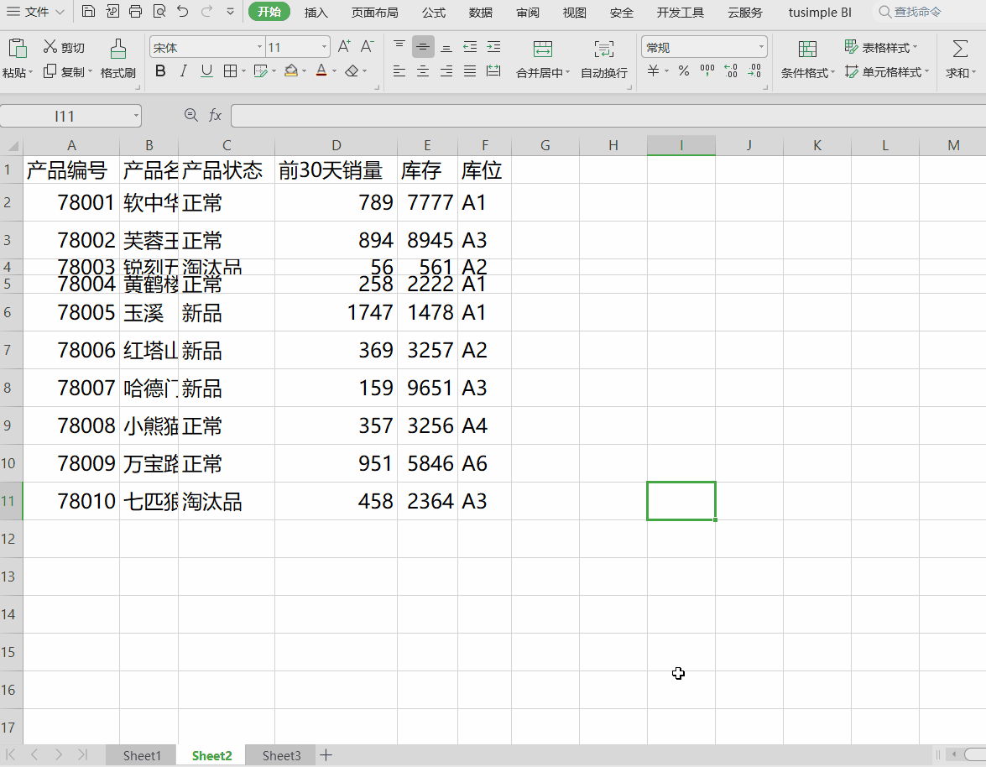Screen dimensions: 986x767
Task: Toggle Italic formatting
Action: pyautogui.click(x=183, y=71)
